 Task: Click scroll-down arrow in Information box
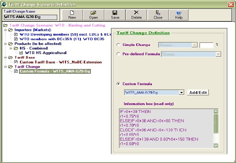[x=216, y=145]
